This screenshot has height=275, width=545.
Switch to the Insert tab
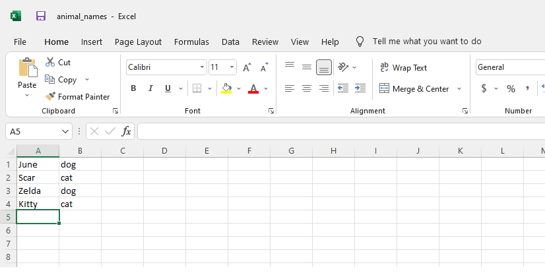[x=92, y=42]
